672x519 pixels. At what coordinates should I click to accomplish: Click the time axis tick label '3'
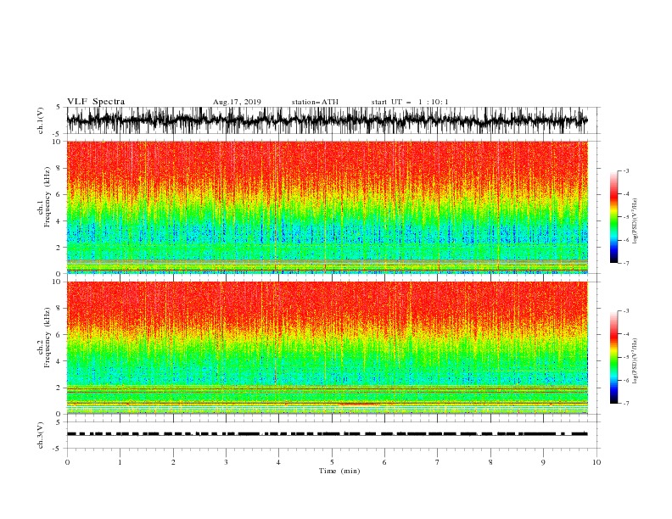click(x=226, y=462)
